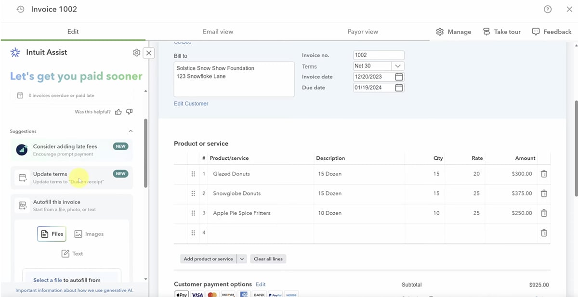Switch to the Payor view tab
This screenshot has width=578, height=297.
[x=362, y=31]
